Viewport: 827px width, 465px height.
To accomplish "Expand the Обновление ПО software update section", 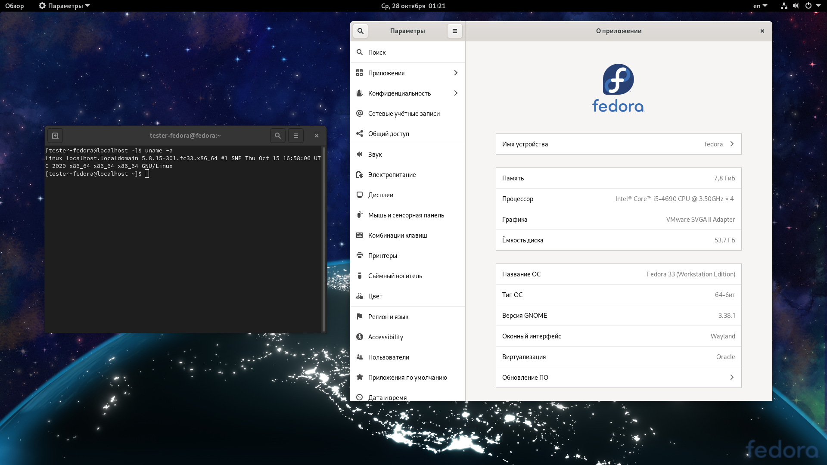I will (618, 377).
